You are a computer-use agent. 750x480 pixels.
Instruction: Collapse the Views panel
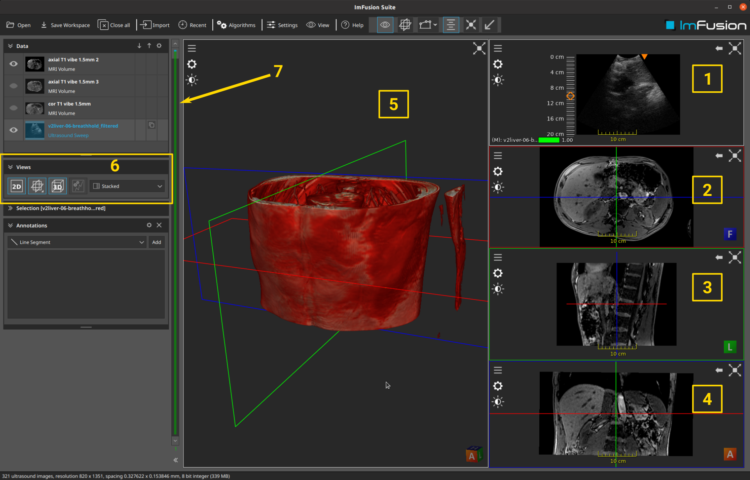[11, 167]
